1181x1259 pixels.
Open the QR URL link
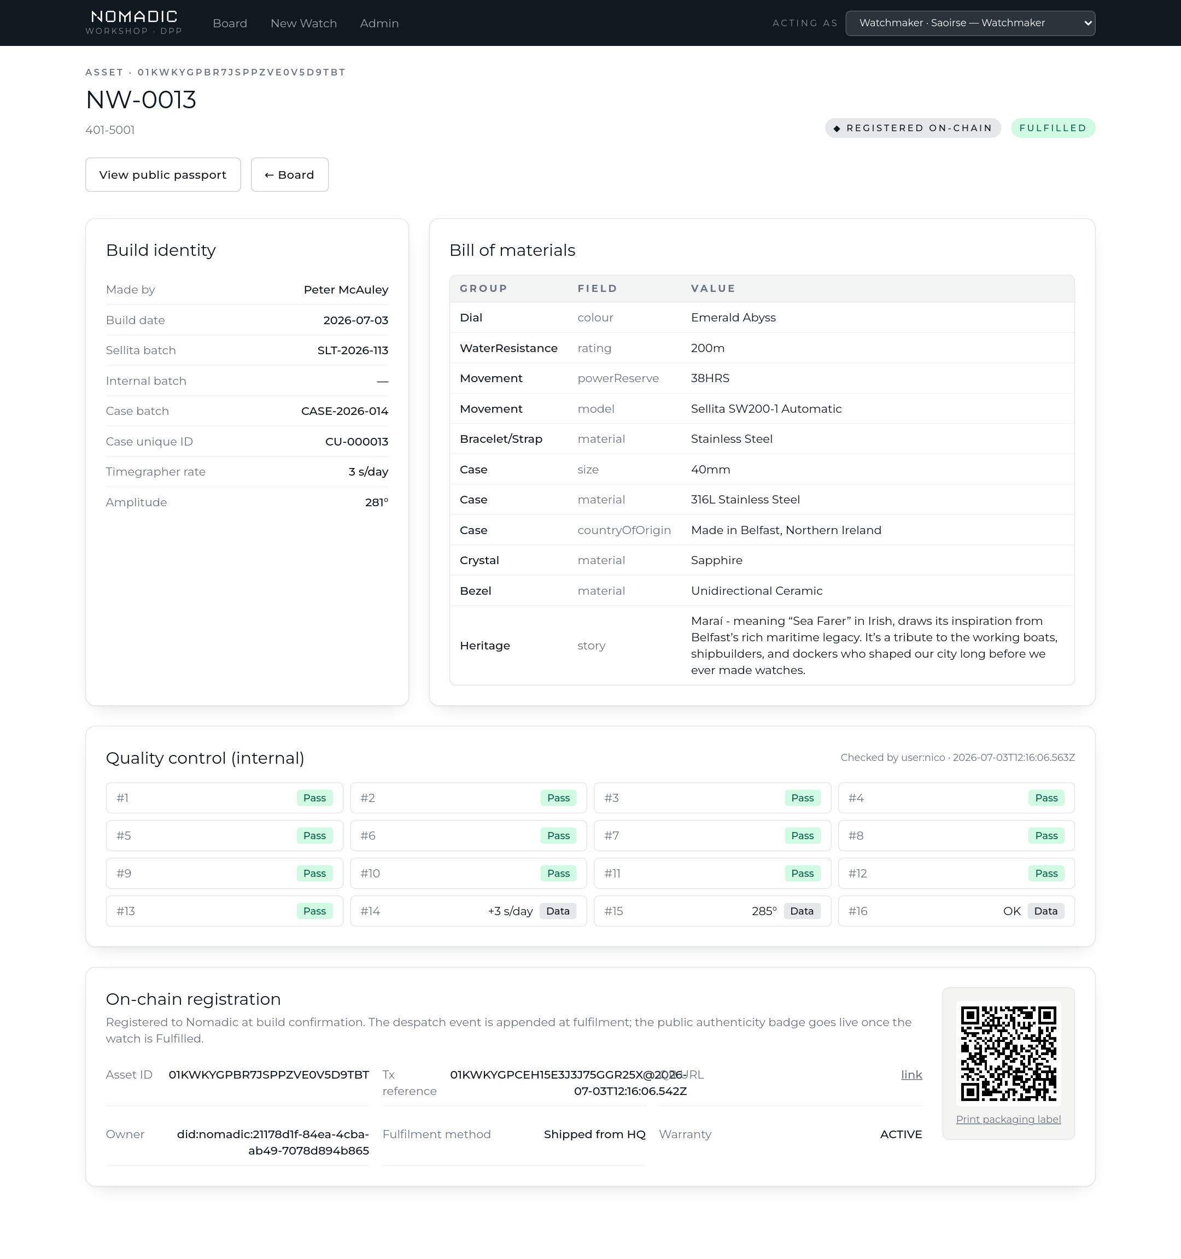tap(911, 1075)
